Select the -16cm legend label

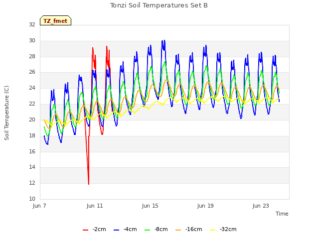194,229
